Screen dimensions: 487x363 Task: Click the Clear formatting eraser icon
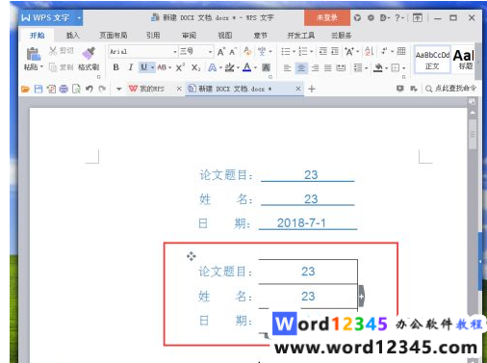[247, 51]
